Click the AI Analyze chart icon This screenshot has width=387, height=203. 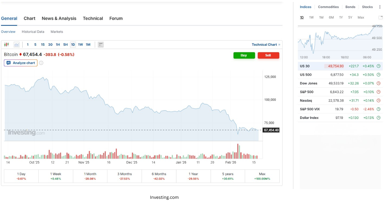coord(9,63)
